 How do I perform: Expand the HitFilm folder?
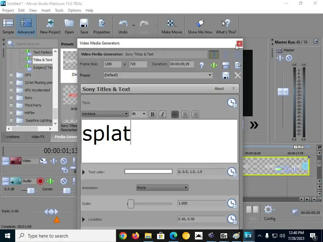(11, 113)
